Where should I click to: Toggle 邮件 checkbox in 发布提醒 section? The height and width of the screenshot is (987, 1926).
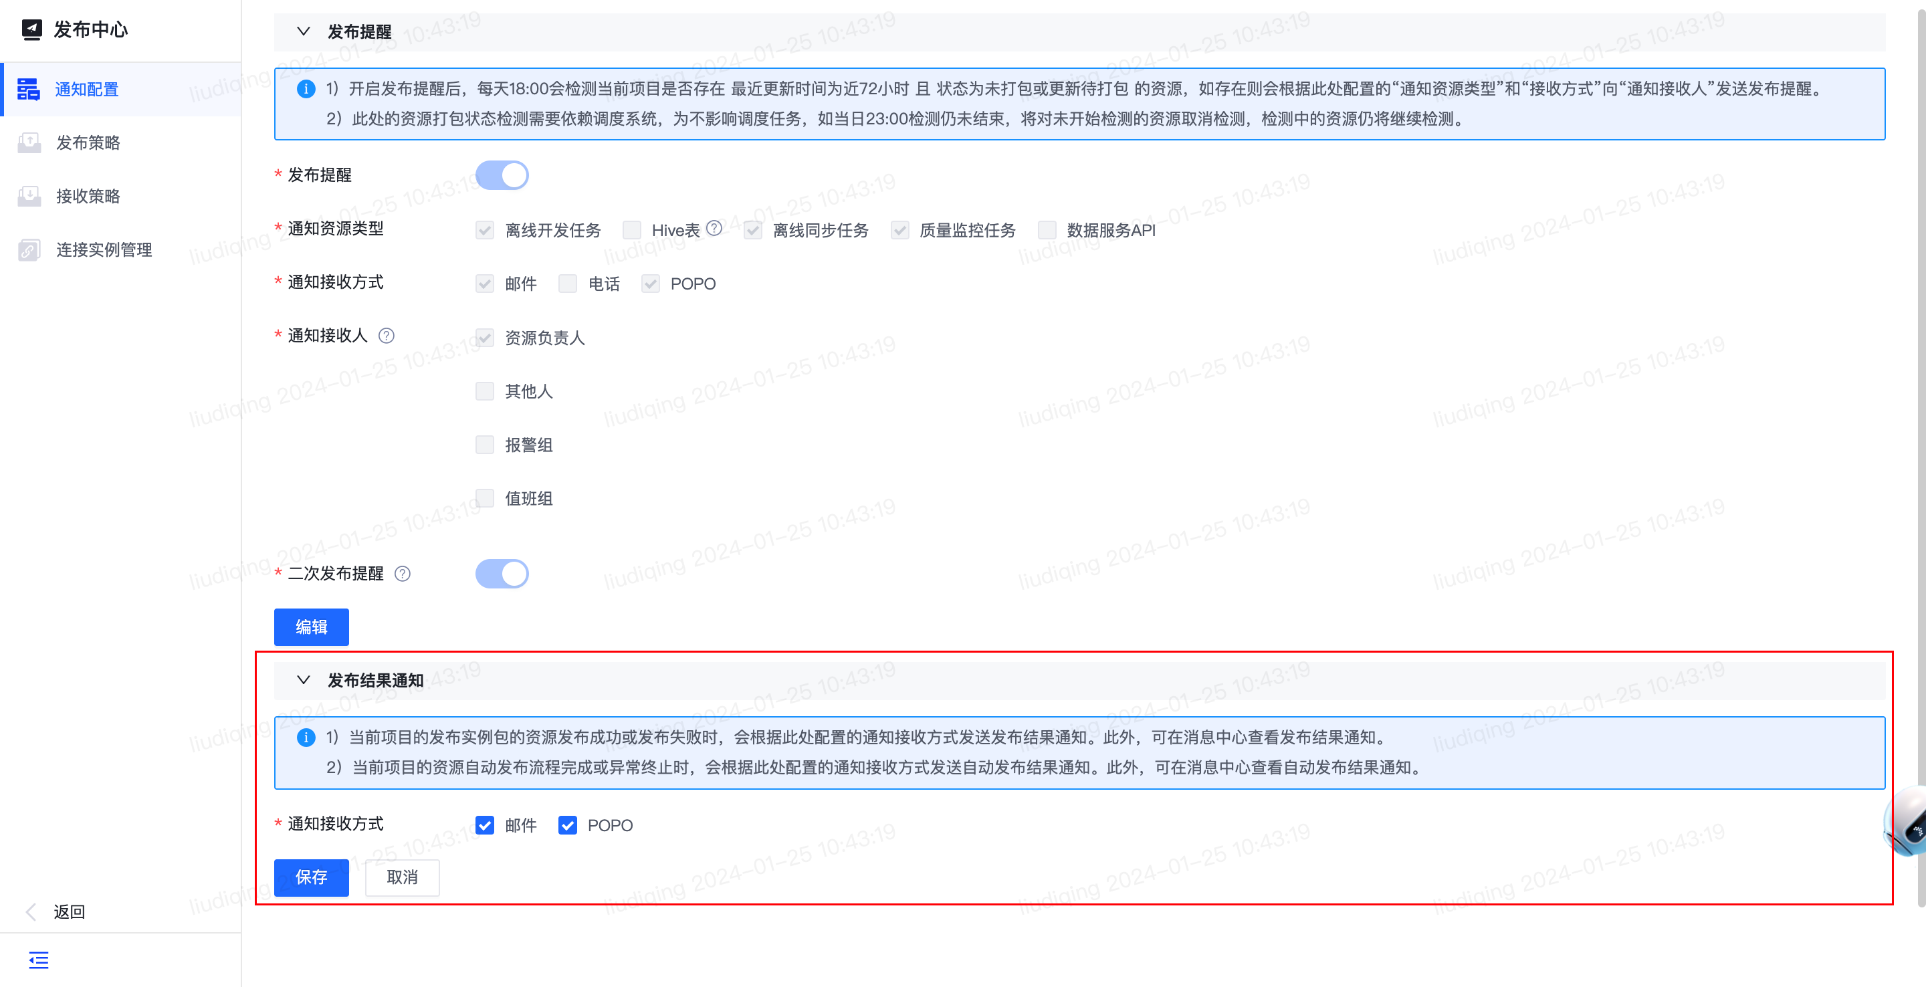[484, 284]
